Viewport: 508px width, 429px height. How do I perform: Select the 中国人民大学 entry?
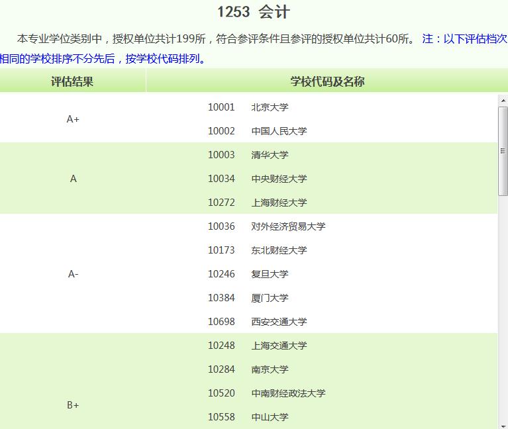pos(279,131)
